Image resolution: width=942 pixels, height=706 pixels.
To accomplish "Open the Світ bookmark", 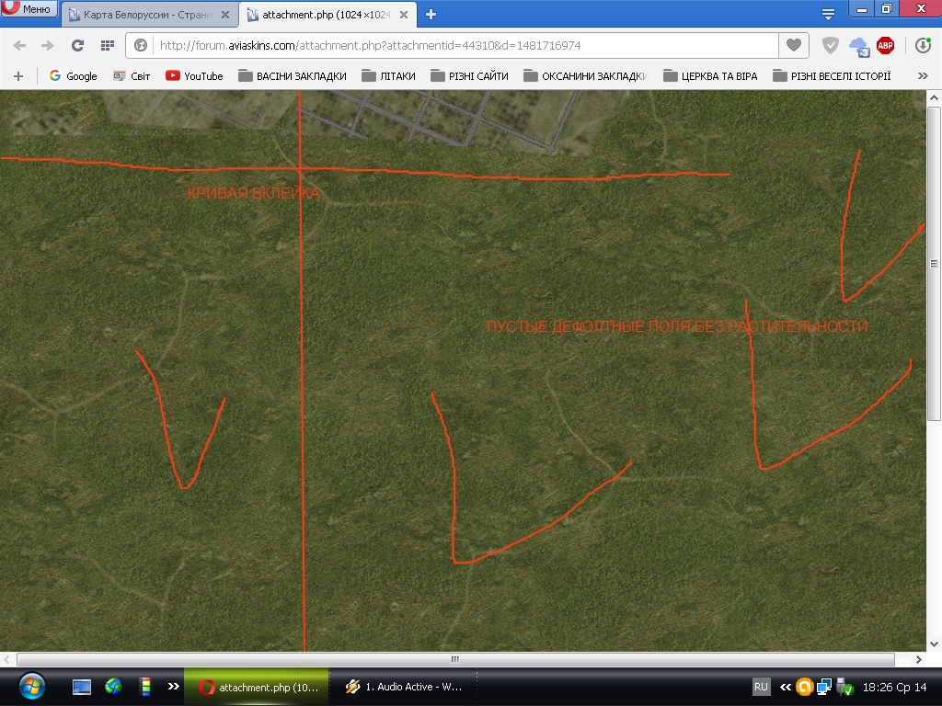I will (132, 76).
